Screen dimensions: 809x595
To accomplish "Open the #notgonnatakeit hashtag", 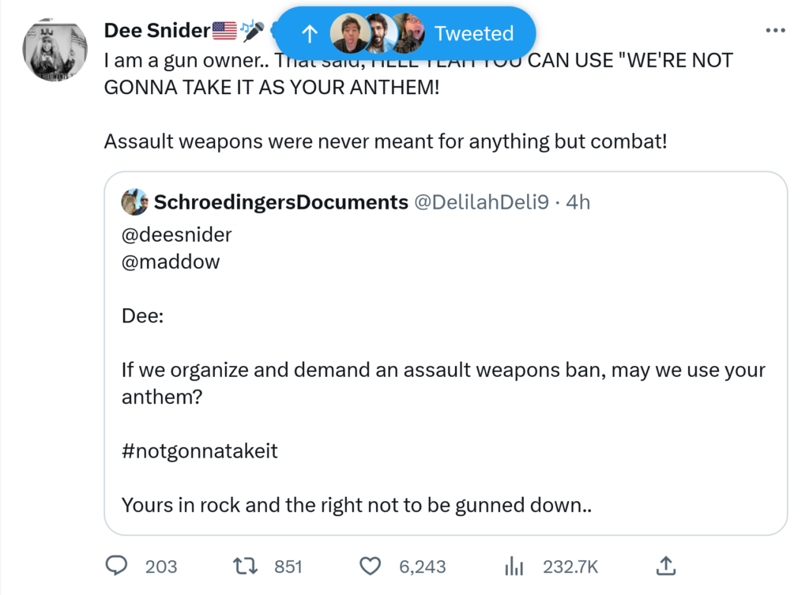I will (x=200, y=451).
